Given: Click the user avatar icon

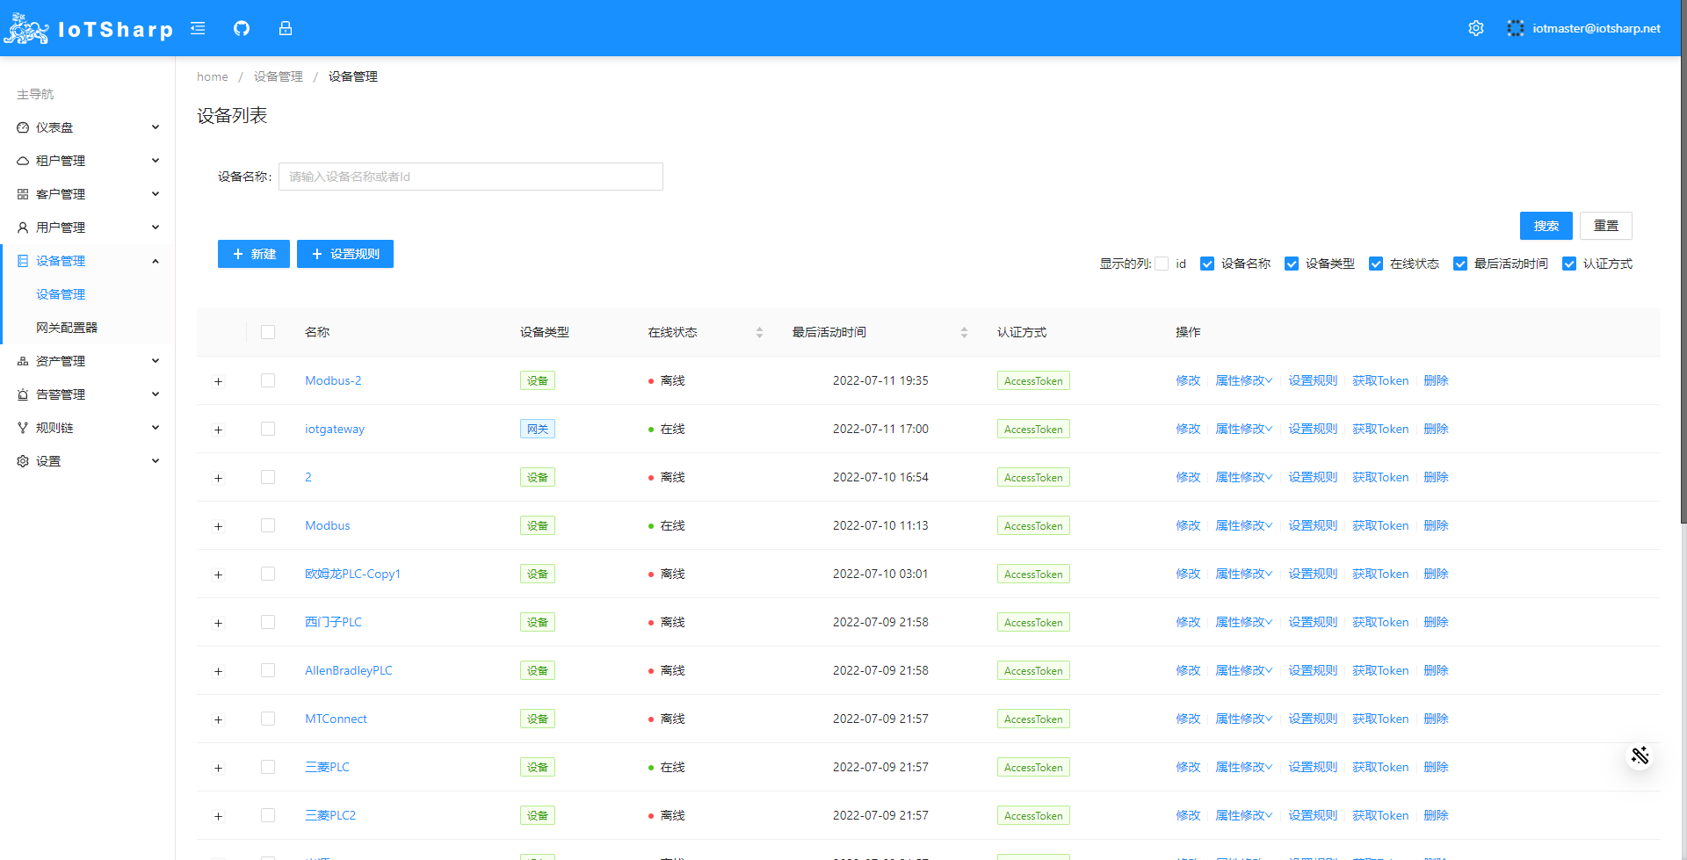Looking at the screenshot, I should [1516, 28].
